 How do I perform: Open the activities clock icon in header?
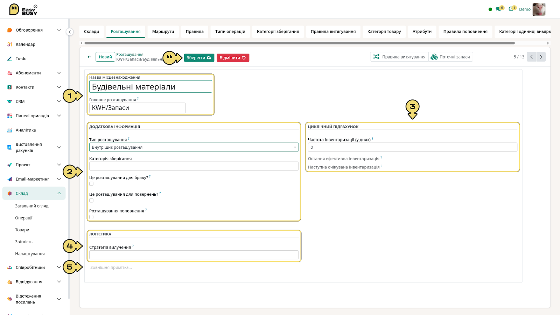[x=511, y=9]
